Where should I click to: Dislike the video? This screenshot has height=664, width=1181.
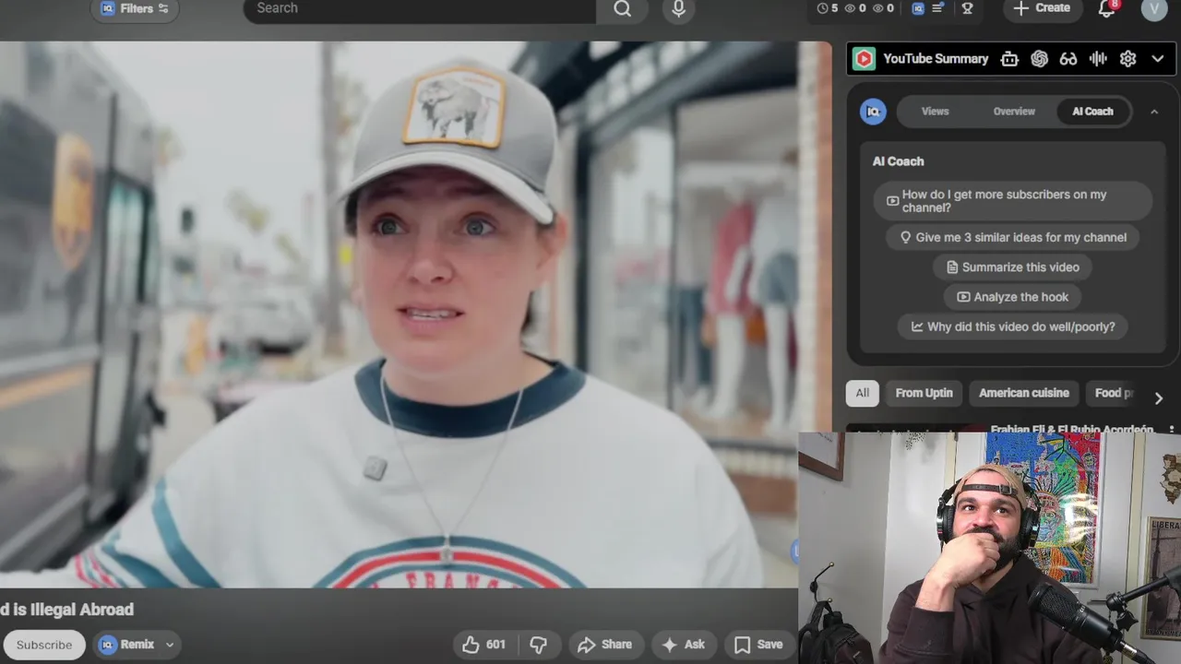tap(539, 645)
